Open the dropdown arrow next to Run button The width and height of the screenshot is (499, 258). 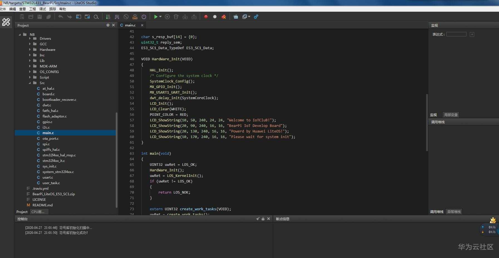(x=161, y=17)
